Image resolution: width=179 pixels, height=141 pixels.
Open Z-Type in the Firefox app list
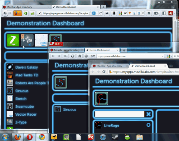(x=16, y=122)
